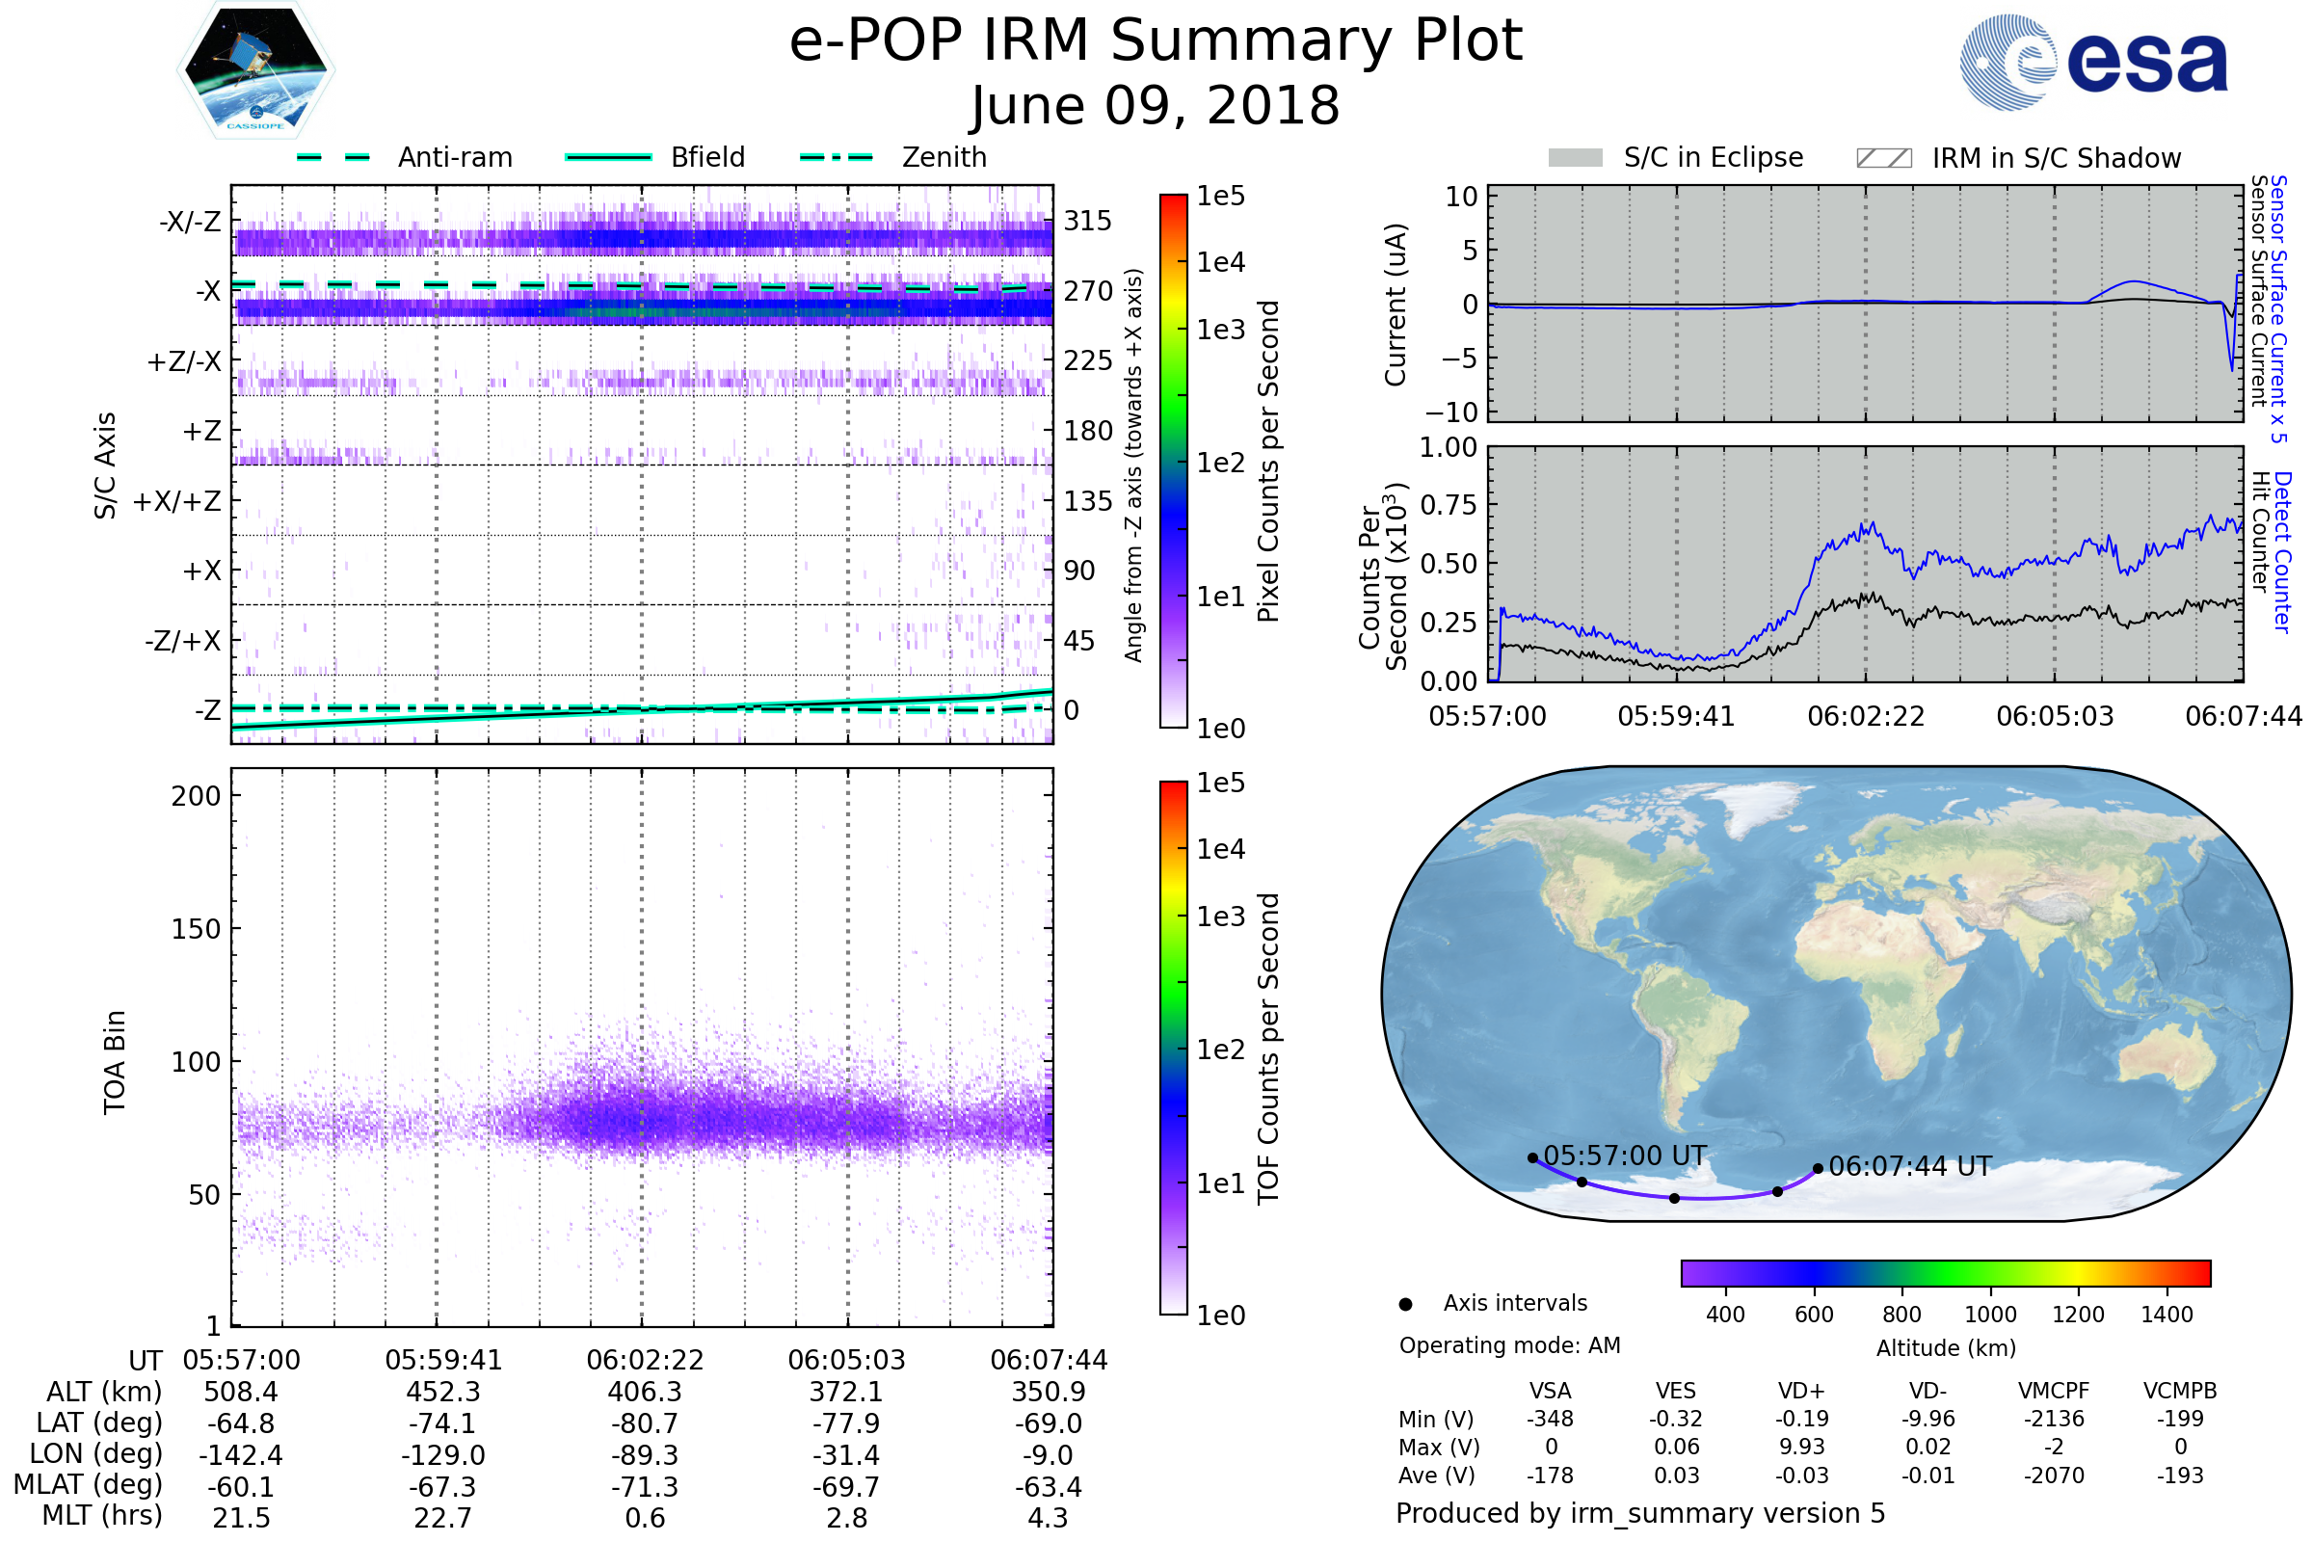Click the Operating mode: AM text
The width and height of the screenshot is (2313, 1542).
[x=1509, y=1345]
